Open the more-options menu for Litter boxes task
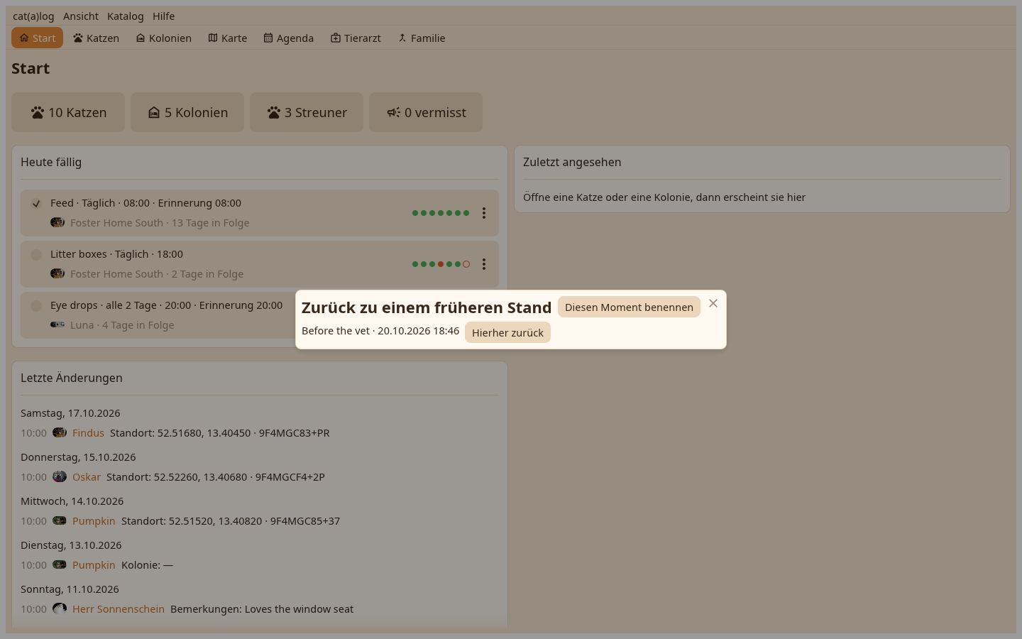The height and width of the screenshot is (639, 1022). tap(484, 264)
